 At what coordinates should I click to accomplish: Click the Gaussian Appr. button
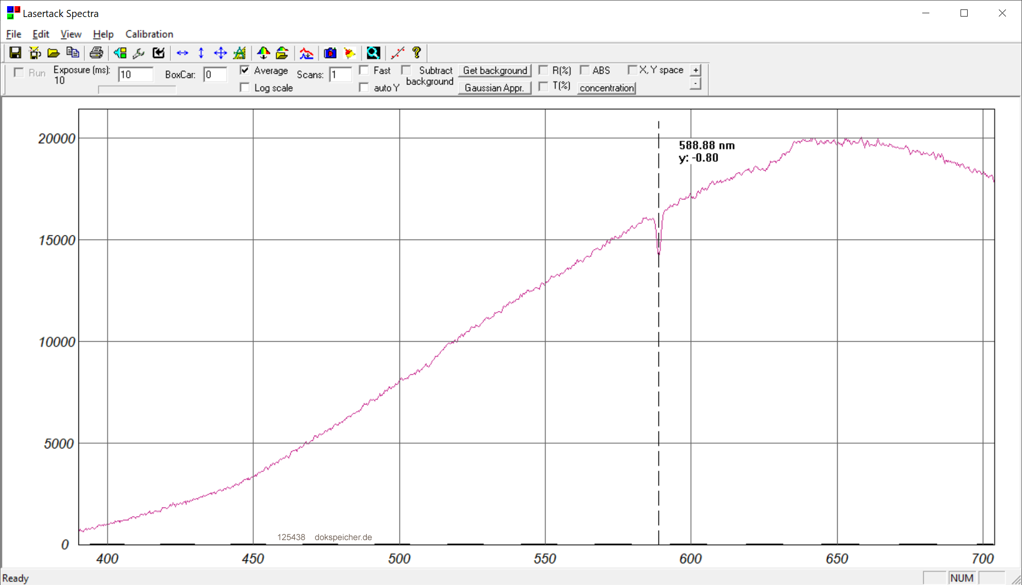tap(494, 88)
